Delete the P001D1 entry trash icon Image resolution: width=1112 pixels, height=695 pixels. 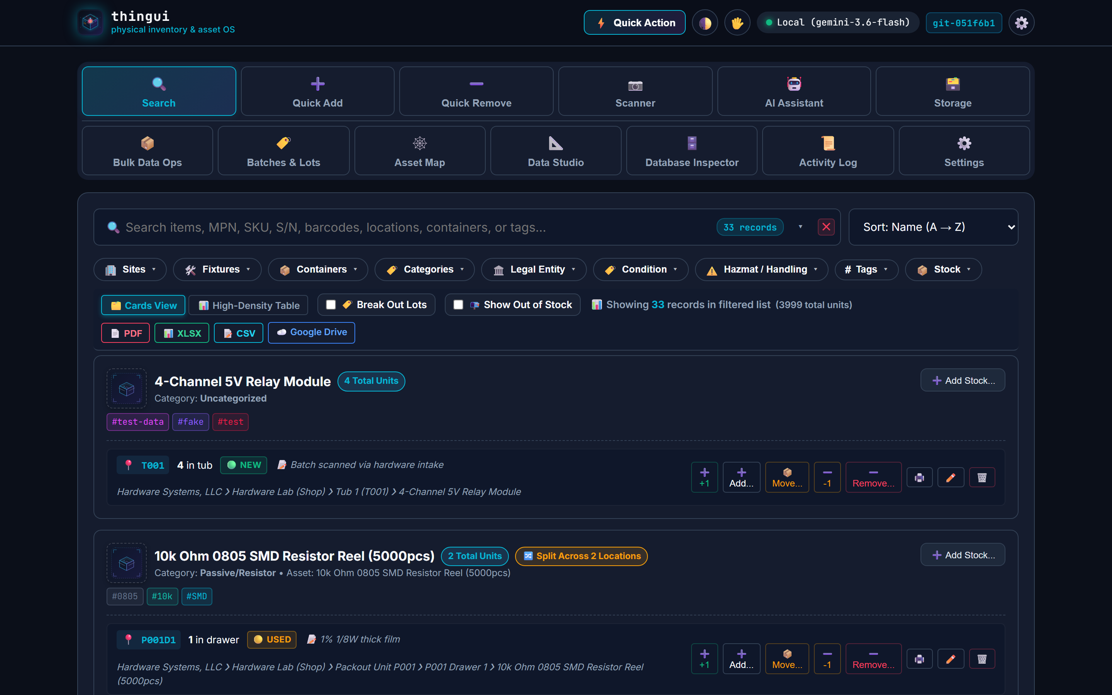pyautogui.click(x=982, y=659)
